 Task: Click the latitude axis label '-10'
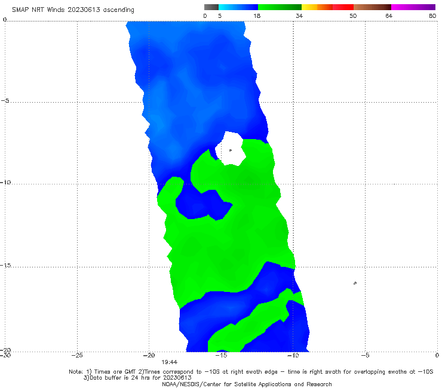(x=5, y=182)
